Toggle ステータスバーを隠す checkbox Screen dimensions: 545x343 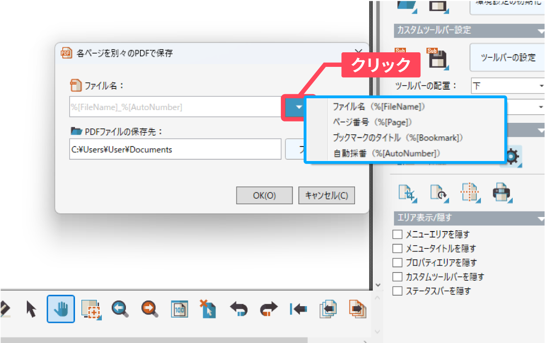point(397,291)
